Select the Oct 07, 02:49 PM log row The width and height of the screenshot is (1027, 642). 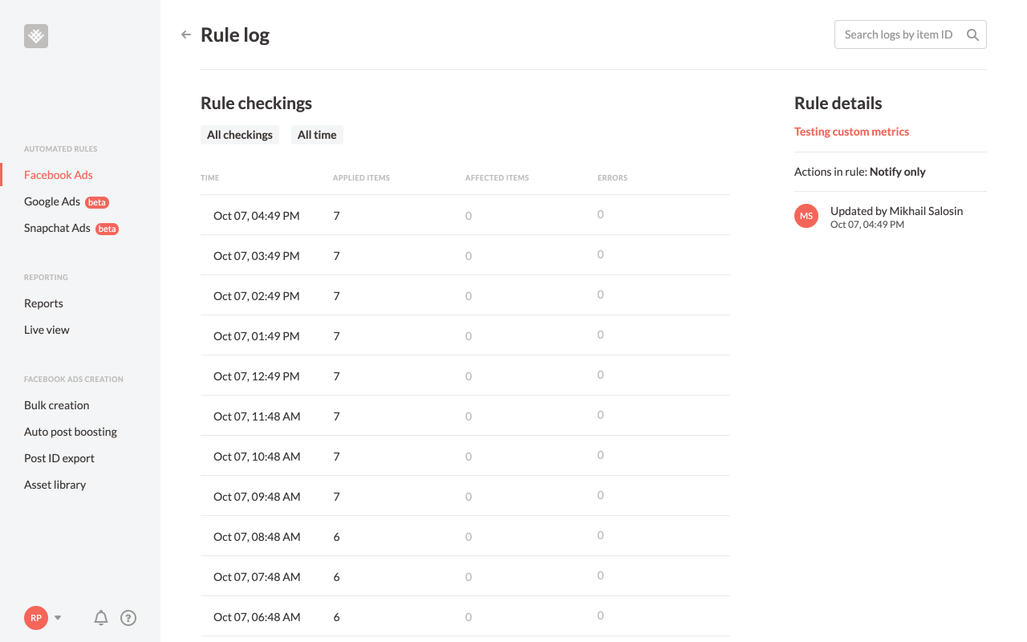pos(465,295)
